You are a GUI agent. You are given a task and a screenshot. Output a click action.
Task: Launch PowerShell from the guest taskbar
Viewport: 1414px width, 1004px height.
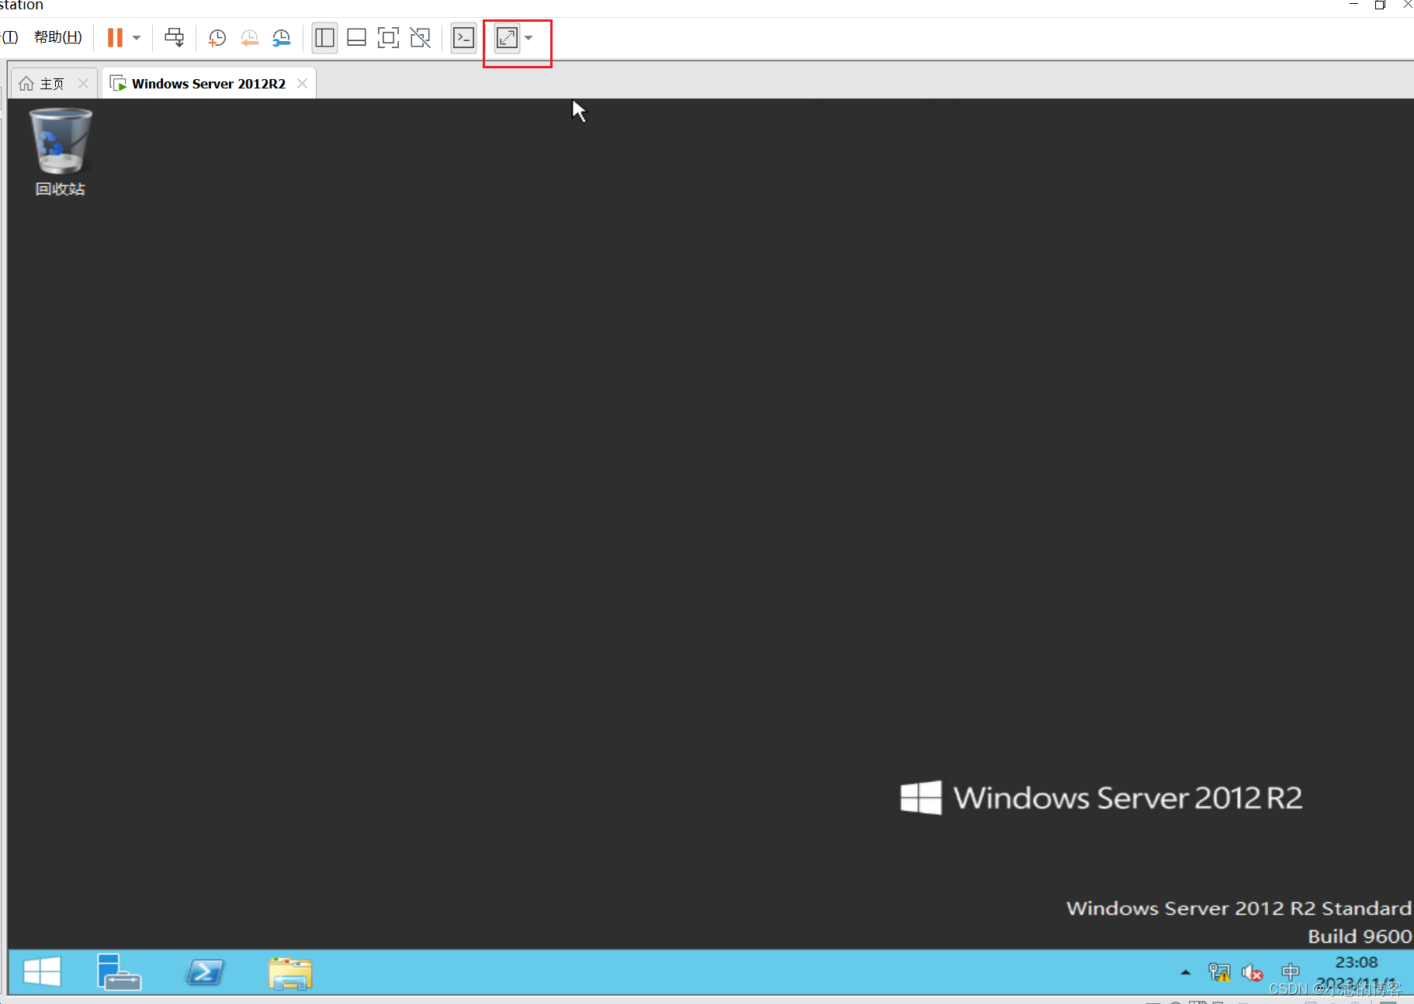tap(204, 971)
